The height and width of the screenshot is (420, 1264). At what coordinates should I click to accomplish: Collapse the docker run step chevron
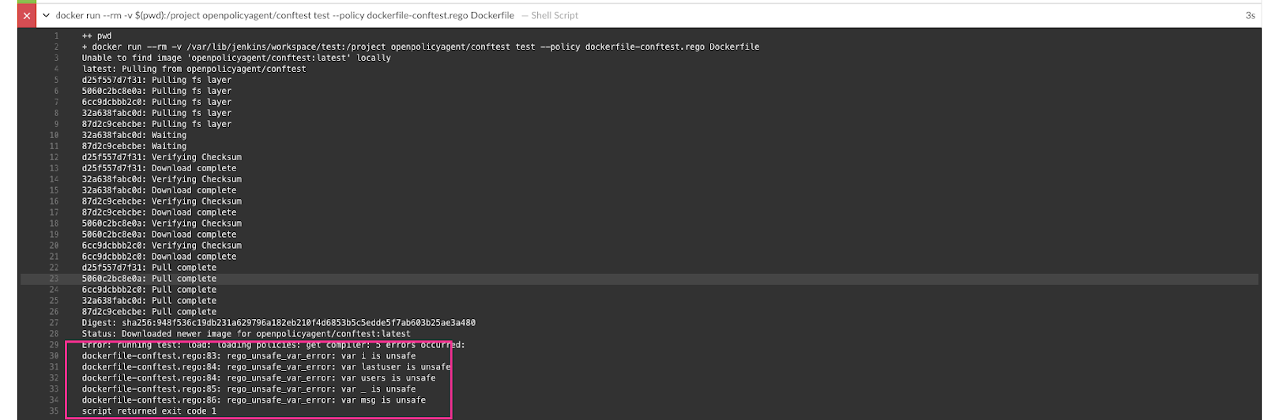coord(47,16)
